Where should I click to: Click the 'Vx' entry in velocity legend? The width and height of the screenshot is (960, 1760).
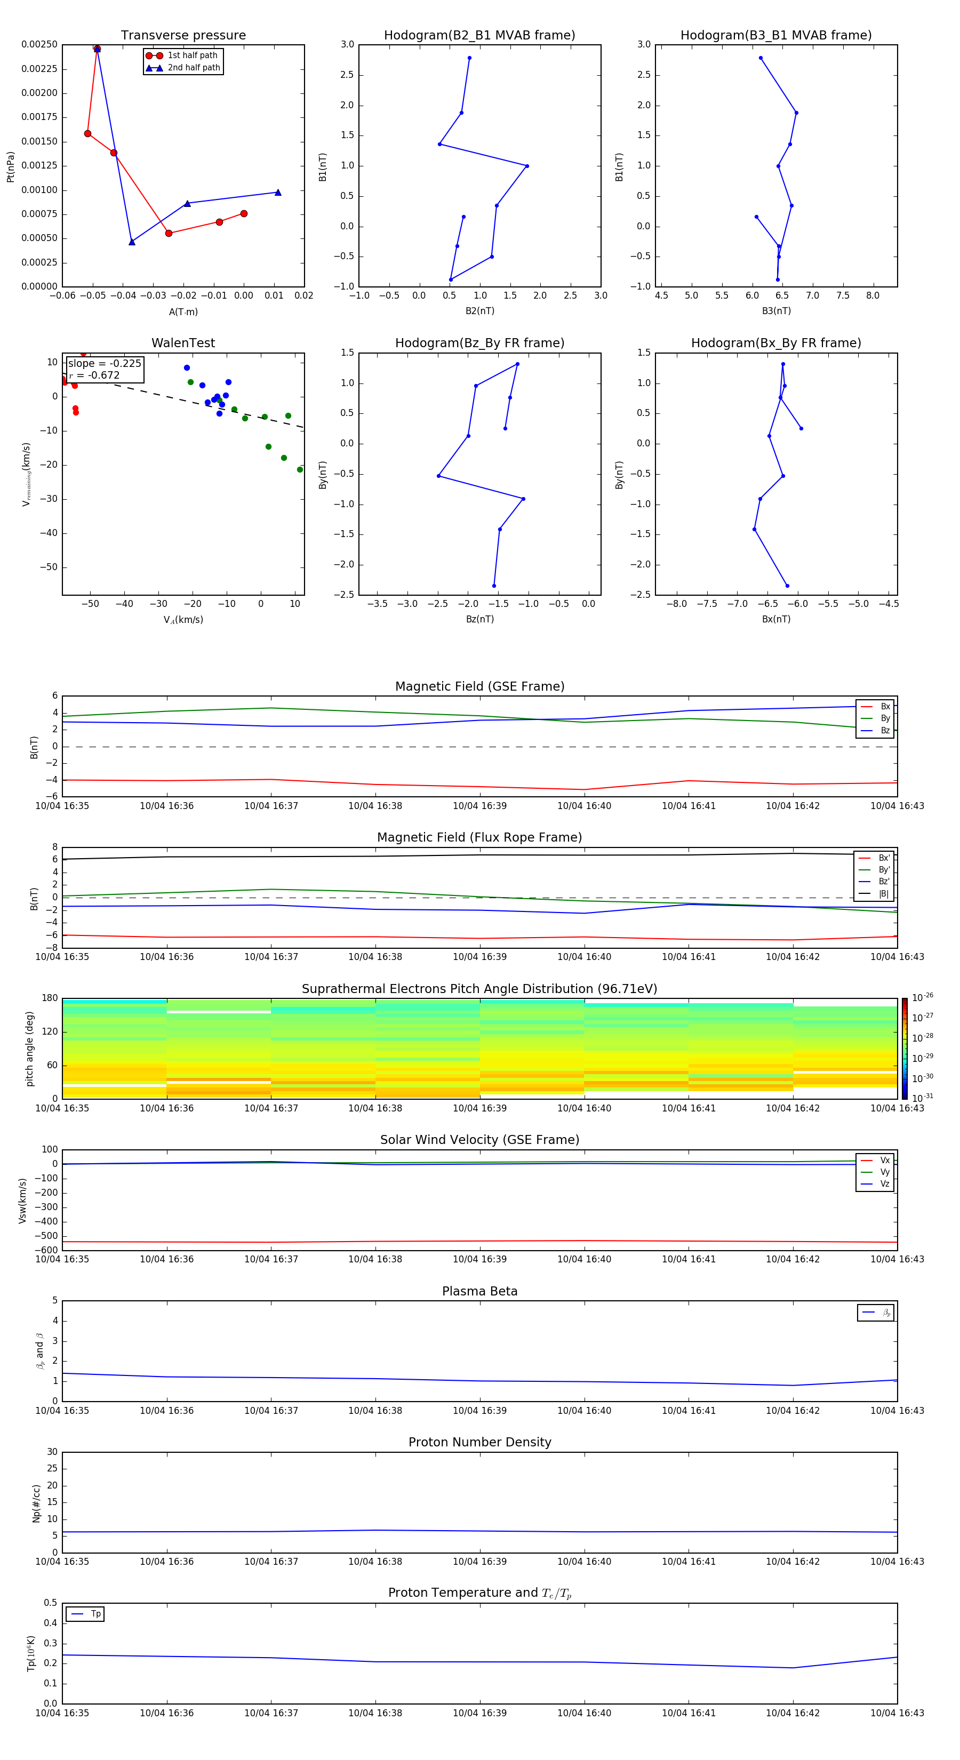pos(875,1160)
